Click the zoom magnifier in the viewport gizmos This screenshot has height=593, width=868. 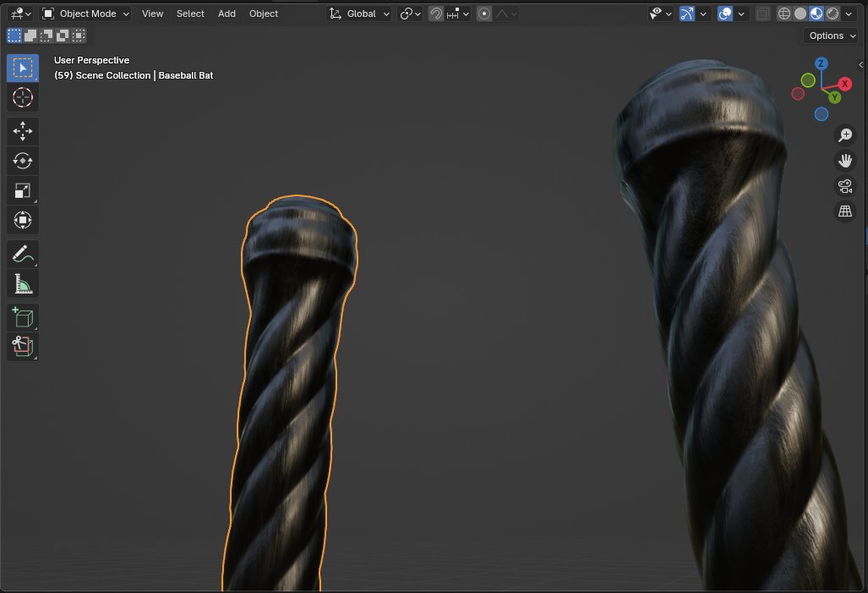pos(844,135)
